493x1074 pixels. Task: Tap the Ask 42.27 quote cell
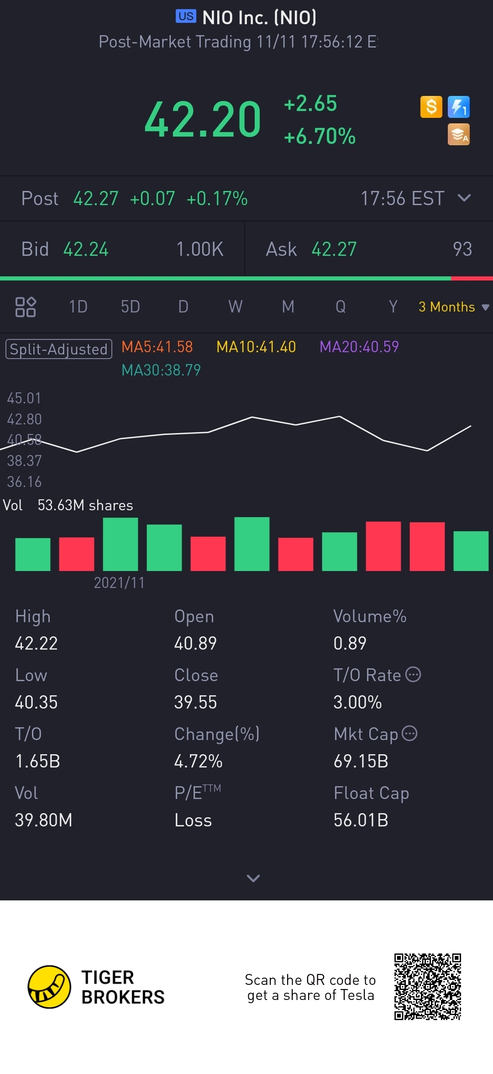click(x=369, y=249)
